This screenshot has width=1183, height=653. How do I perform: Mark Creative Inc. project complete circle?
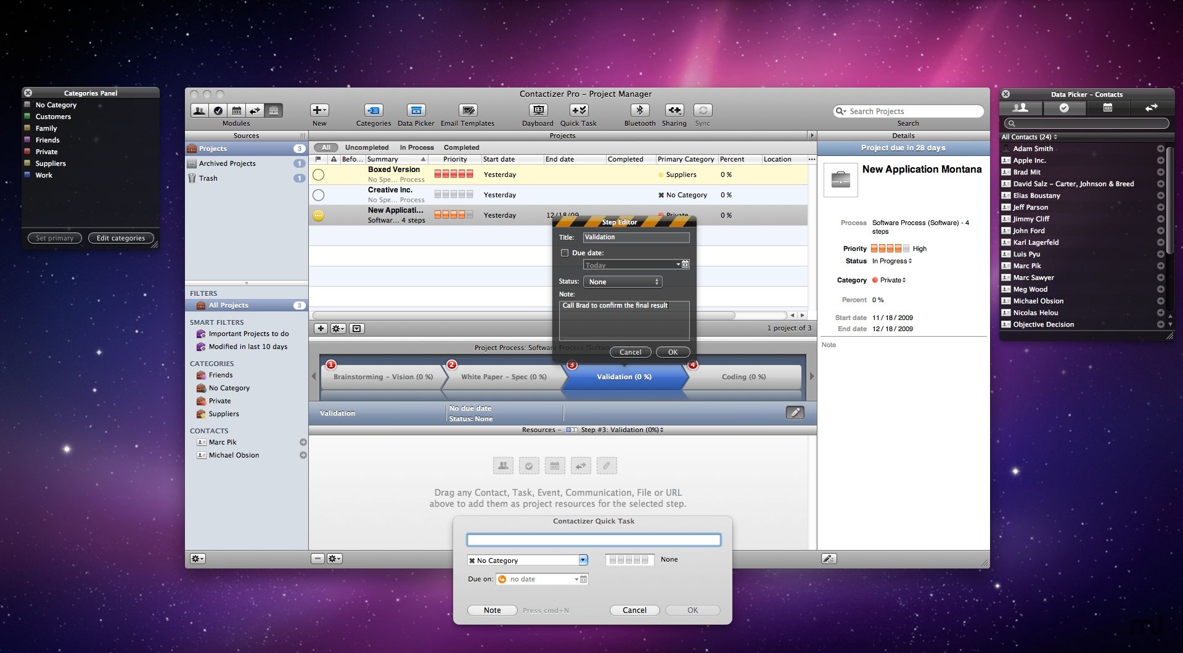318,195
